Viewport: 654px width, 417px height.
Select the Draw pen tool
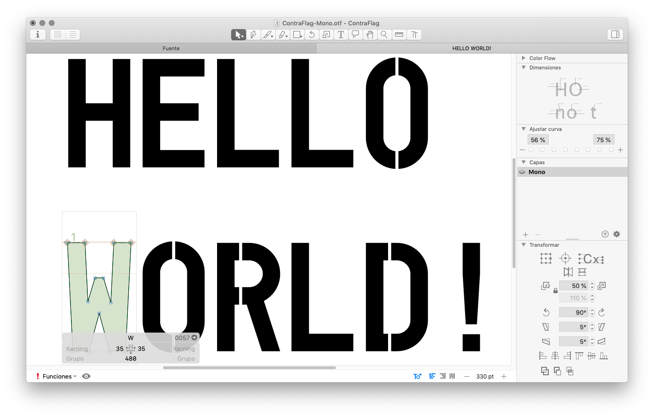(253, 35)
